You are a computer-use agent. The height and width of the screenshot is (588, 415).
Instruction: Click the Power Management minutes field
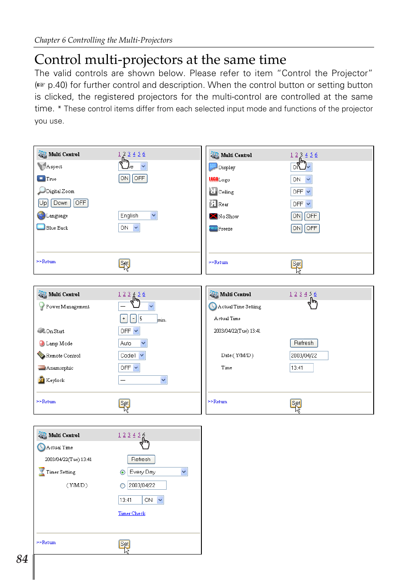coord(148,318)
